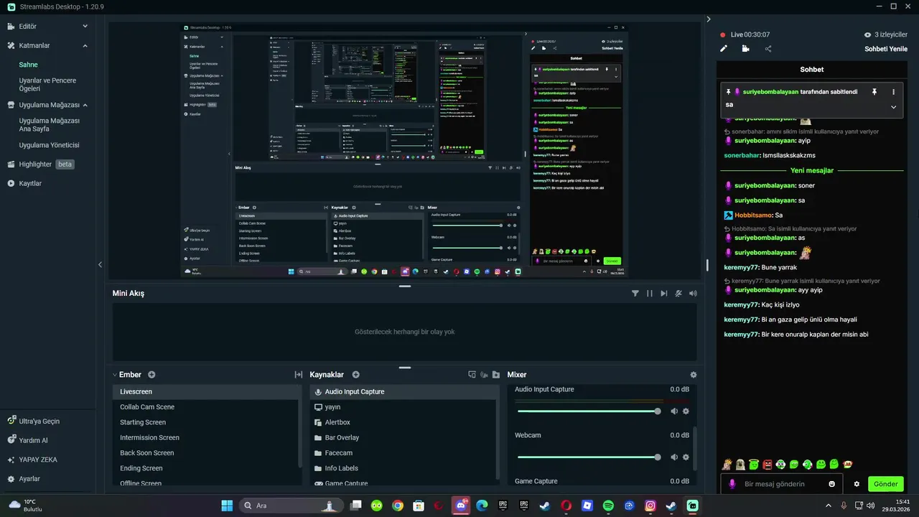Select the Info Labels folder source
The width and height of the screenshot is (919, 517).
[404, 468]
